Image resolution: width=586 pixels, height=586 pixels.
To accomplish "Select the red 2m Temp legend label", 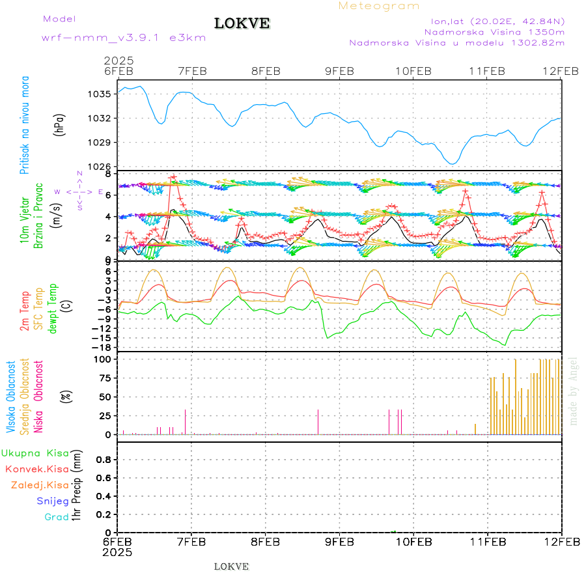I will pyautogui.click(x=25, y=311).
